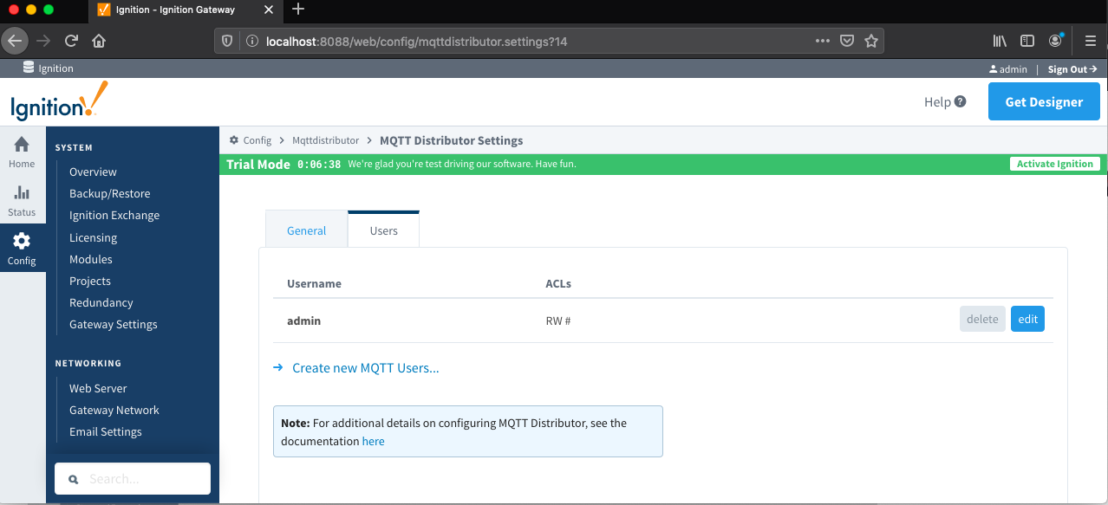Switch to the General tab

coord(307,230)
